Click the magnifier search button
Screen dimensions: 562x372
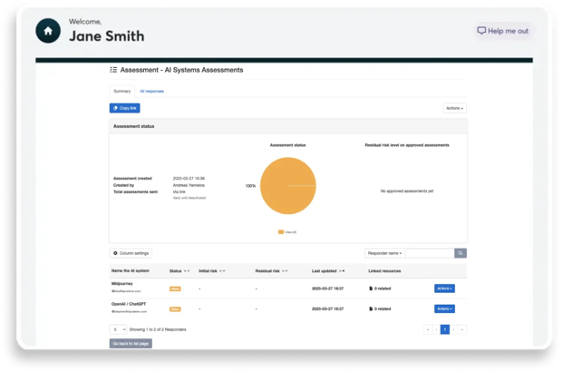(460, 253)
